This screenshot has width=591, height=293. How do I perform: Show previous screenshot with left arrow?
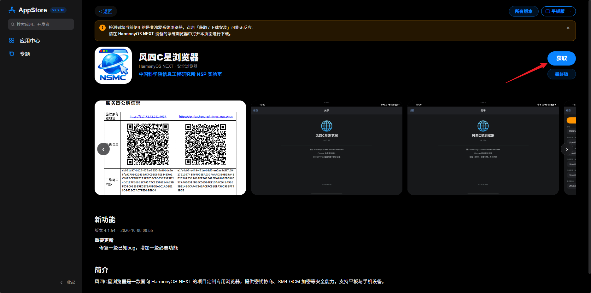tap(103, 149)
